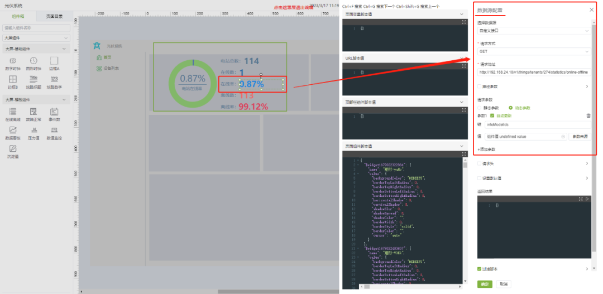Fullscreen the 页面变量脚本值 editor

(464, 22)
